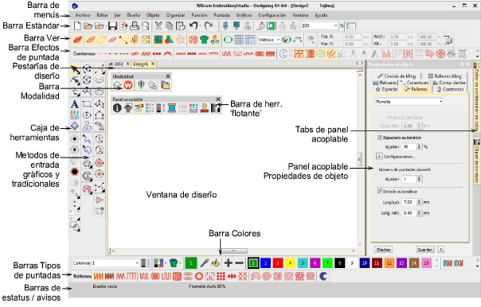The width and height of the screenshot is (481, 307).
Task: Click the paint bucket icon in Colors bar
Action: [x=216, y=263]
